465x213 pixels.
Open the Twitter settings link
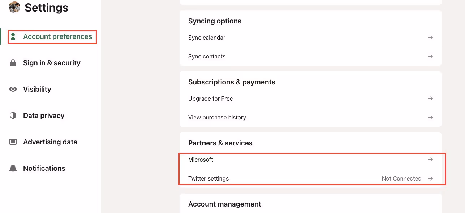[208, 178]
